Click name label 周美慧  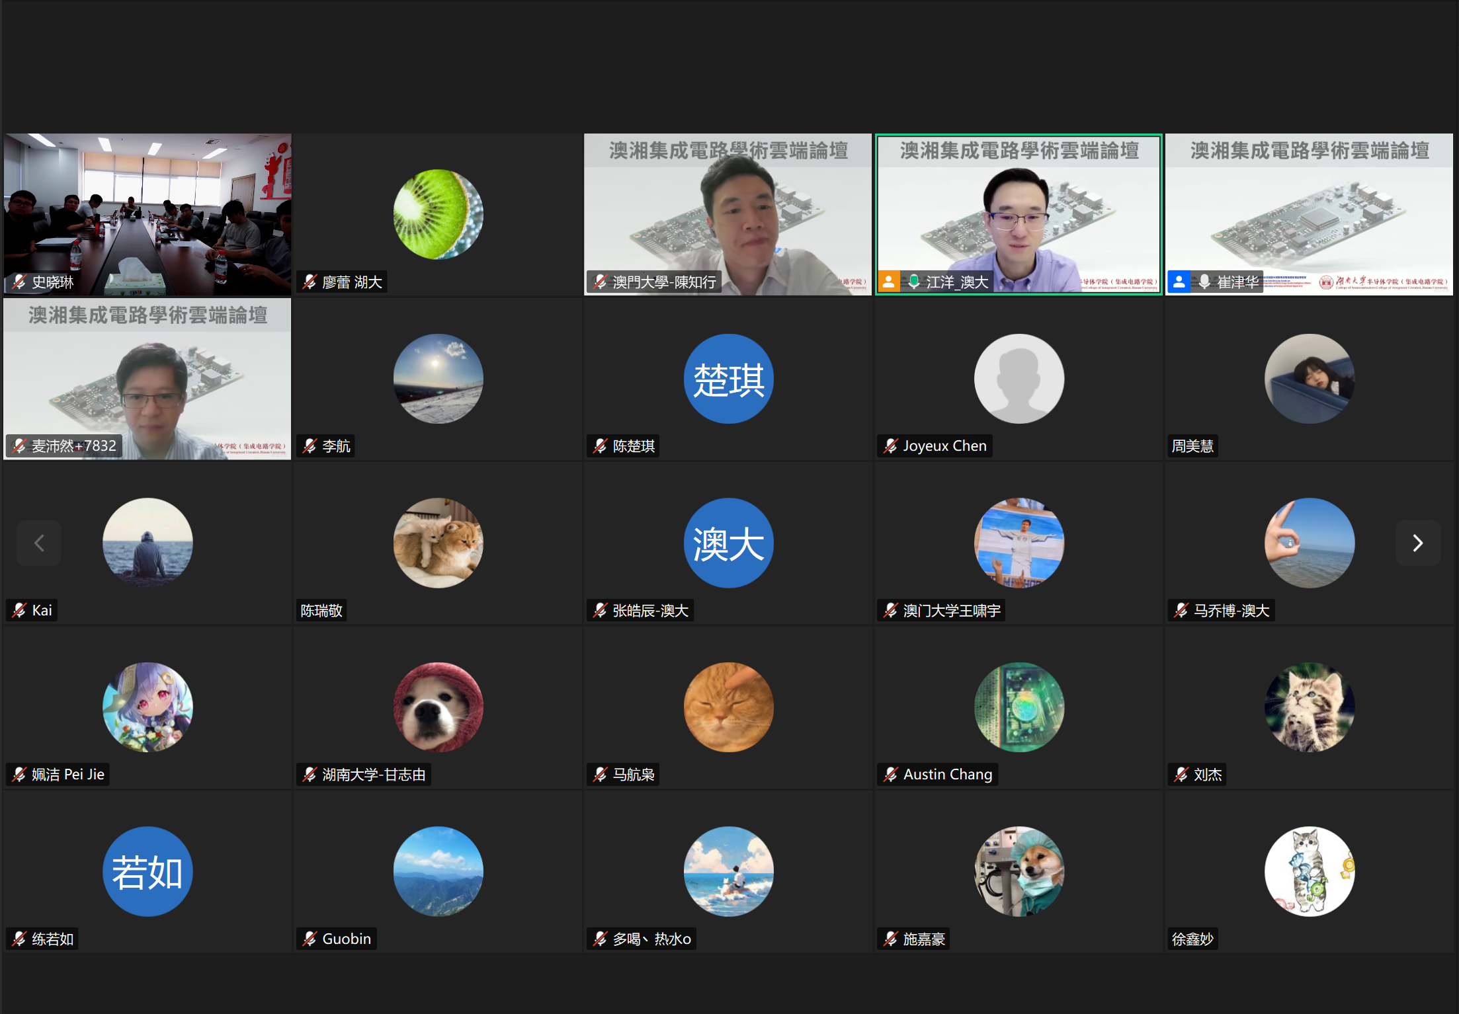pos(1192,446)
